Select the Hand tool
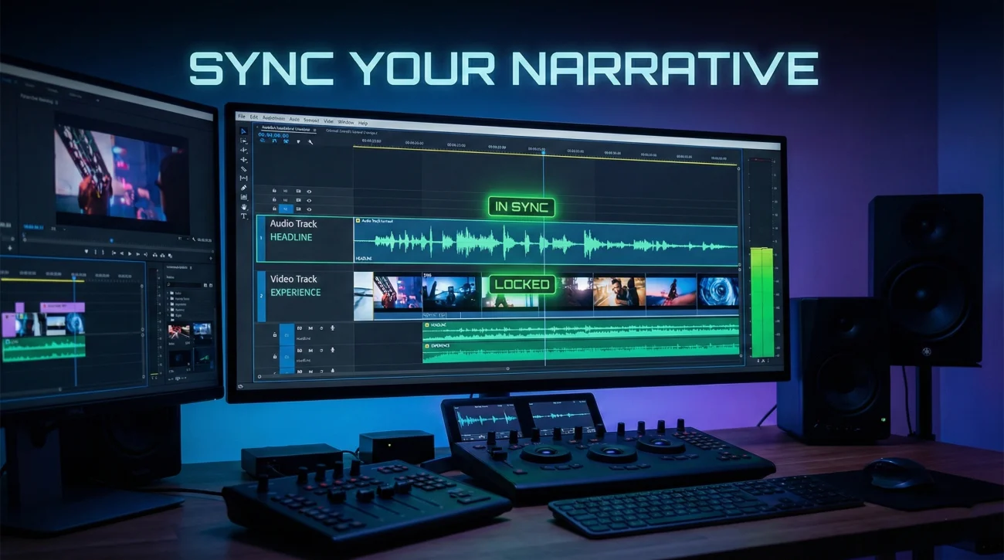1004x560 pixels. tap(243, 206)
